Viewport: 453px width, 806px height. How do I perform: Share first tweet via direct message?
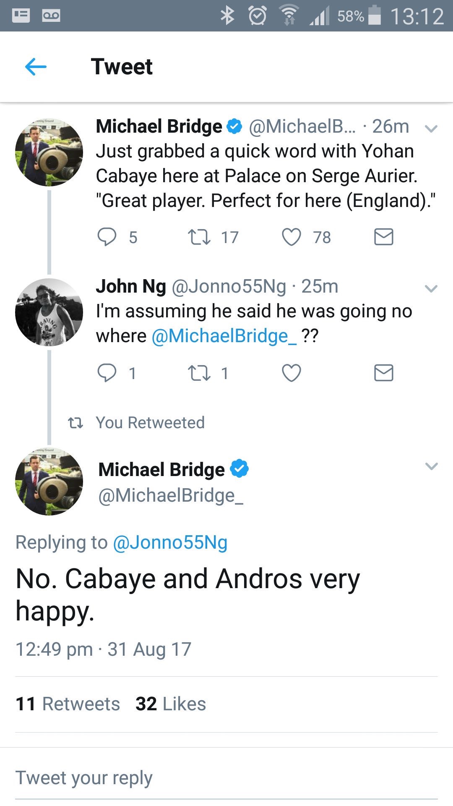point(383,237)
